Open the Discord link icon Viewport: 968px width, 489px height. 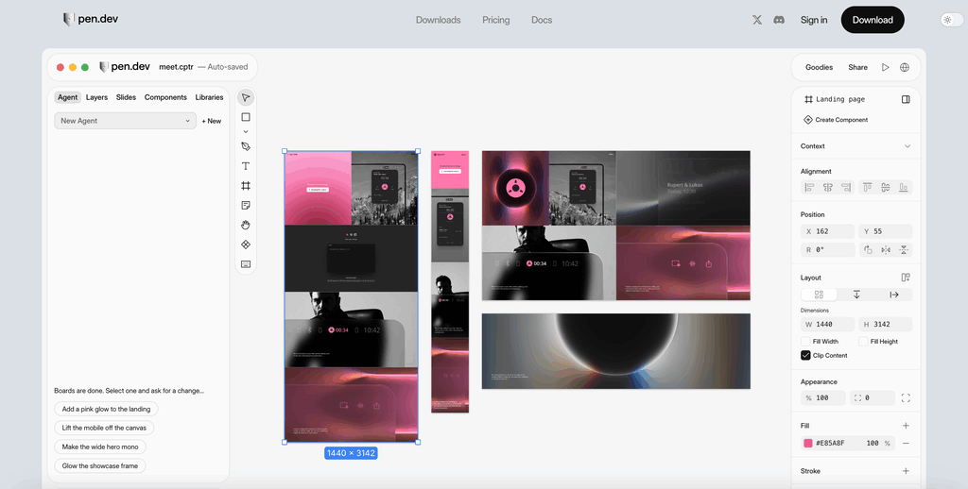tap(779, 20)
